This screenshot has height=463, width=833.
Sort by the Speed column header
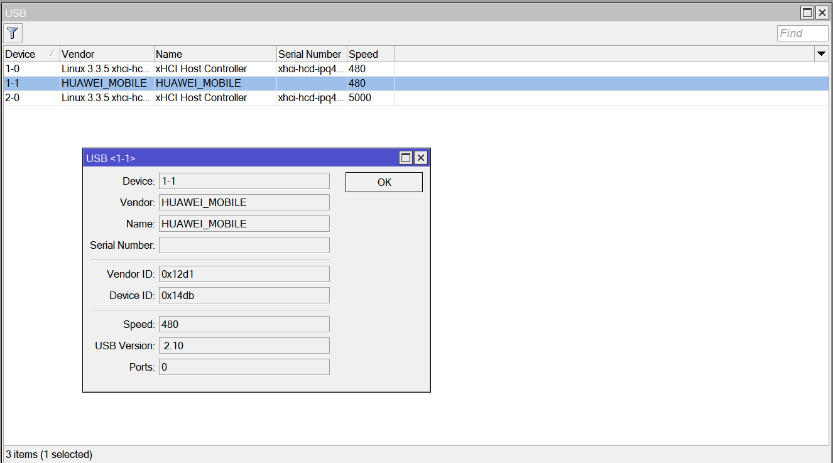[371, 54]
